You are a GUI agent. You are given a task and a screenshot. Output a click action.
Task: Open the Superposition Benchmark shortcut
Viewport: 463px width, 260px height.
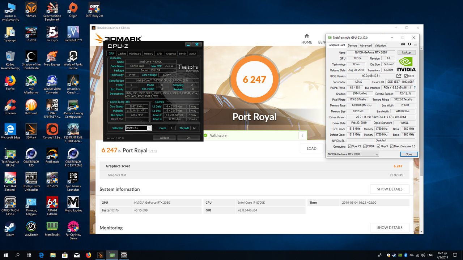(52, 12)
